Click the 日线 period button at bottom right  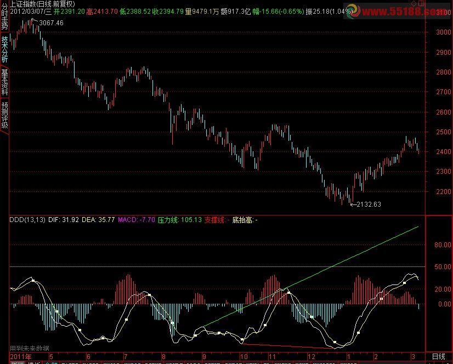438,356
